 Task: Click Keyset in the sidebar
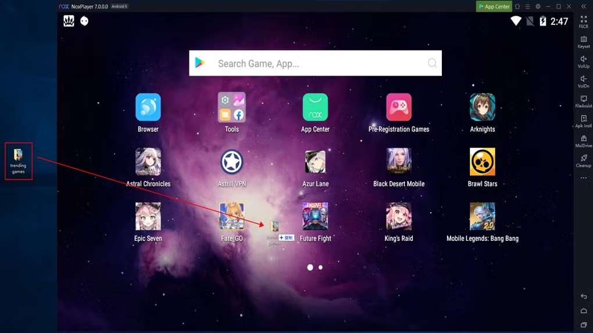pyautogui.click(x=583, y=42)
